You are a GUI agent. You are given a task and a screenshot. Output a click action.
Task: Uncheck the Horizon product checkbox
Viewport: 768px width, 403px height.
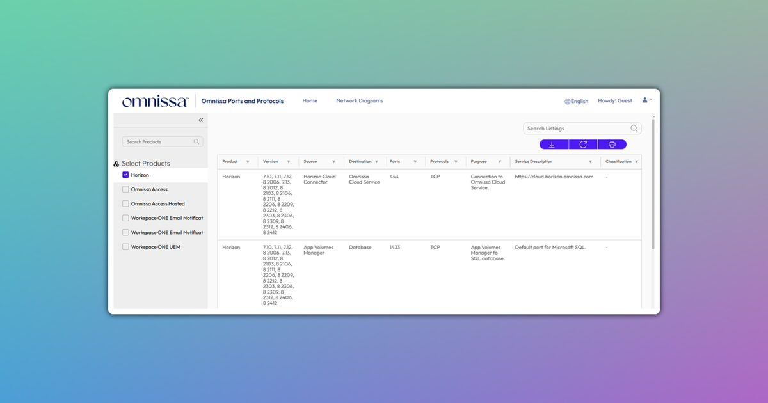click(125, 175)
